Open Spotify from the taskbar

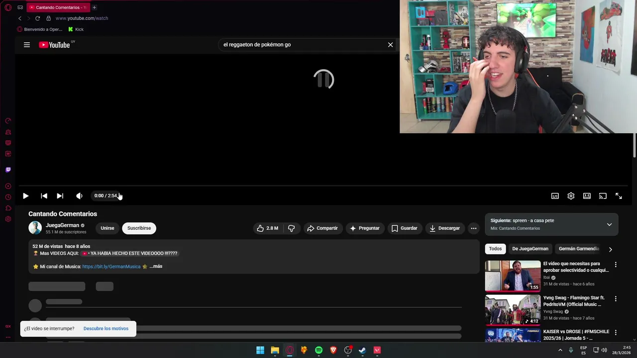point(318,350)
